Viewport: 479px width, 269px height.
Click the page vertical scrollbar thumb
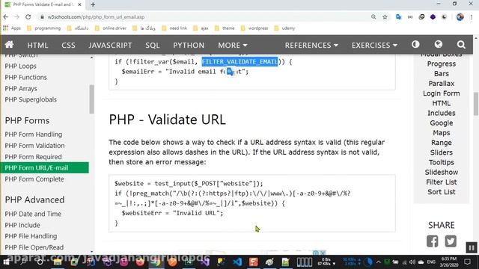pyautogui.click(x=476, y=104)
